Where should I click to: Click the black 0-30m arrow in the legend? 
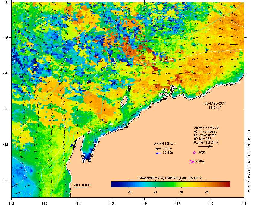[158, 148]
